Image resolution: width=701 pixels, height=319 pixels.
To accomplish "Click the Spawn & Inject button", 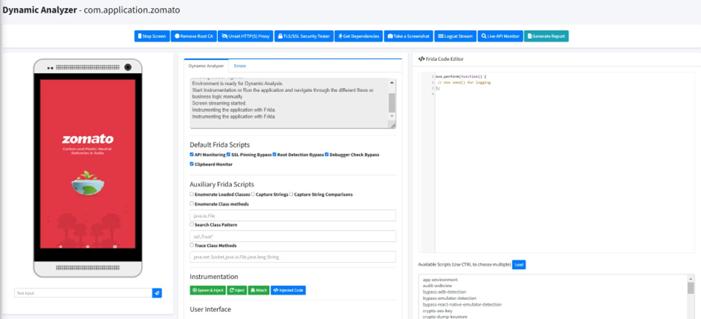I will 207,291.
